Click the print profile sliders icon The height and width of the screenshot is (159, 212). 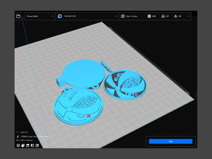tap(123, 16)
